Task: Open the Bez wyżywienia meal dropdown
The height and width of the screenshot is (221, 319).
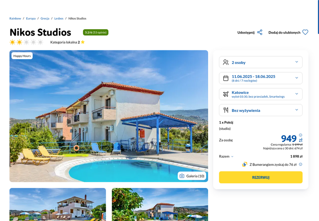Action: [x=261, y=110]
